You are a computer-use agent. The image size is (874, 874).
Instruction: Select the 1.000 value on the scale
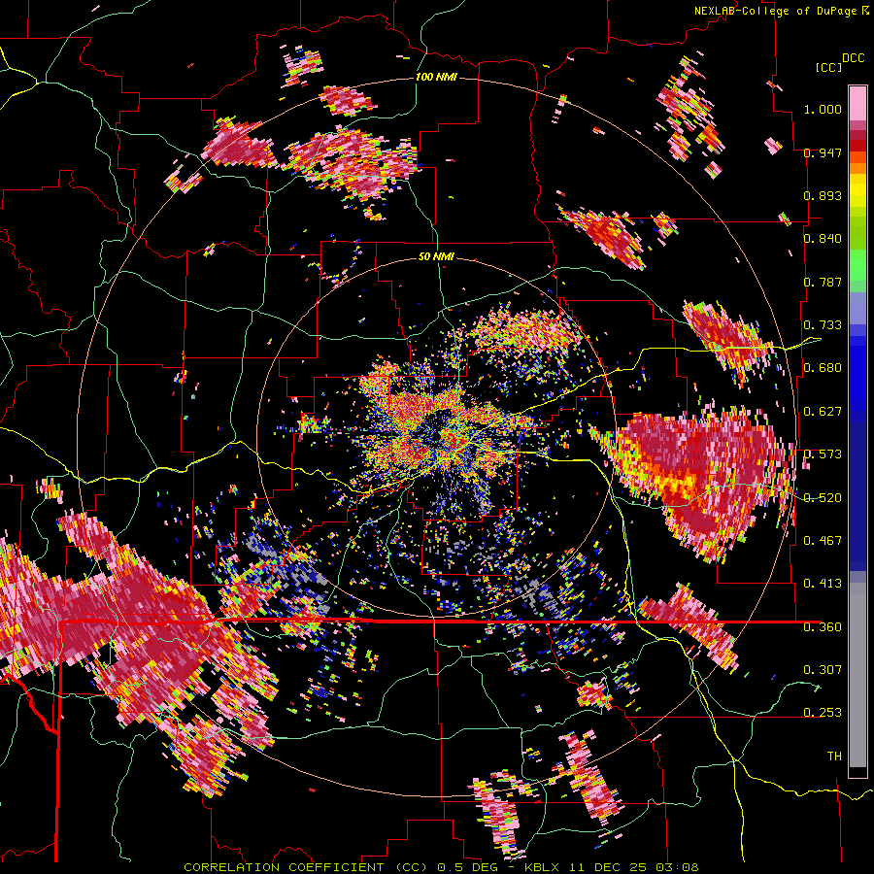tap(823, 109)
